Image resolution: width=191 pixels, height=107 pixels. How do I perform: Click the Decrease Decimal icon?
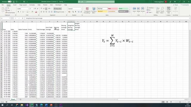pos(81,12)
